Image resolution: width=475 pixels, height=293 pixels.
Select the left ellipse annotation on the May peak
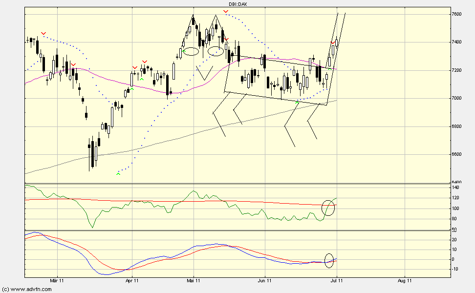[192, 50]
